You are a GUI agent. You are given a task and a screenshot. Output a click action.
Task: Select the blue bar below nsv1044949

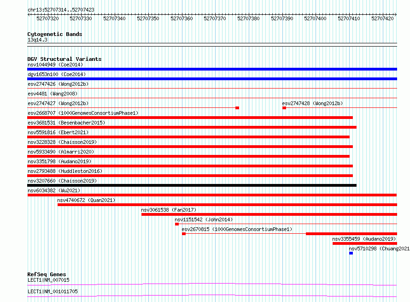point(212,69)
